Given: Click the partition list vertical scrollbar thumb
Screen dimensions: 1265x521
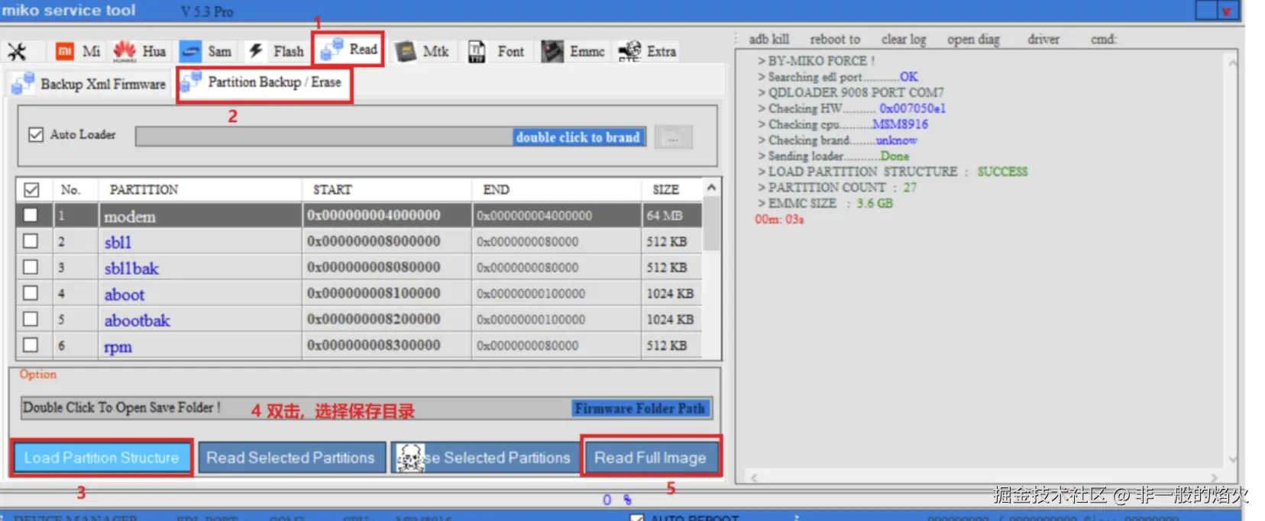Looking at the screenshot, I should pyautogui.click(x=711, y=224).
